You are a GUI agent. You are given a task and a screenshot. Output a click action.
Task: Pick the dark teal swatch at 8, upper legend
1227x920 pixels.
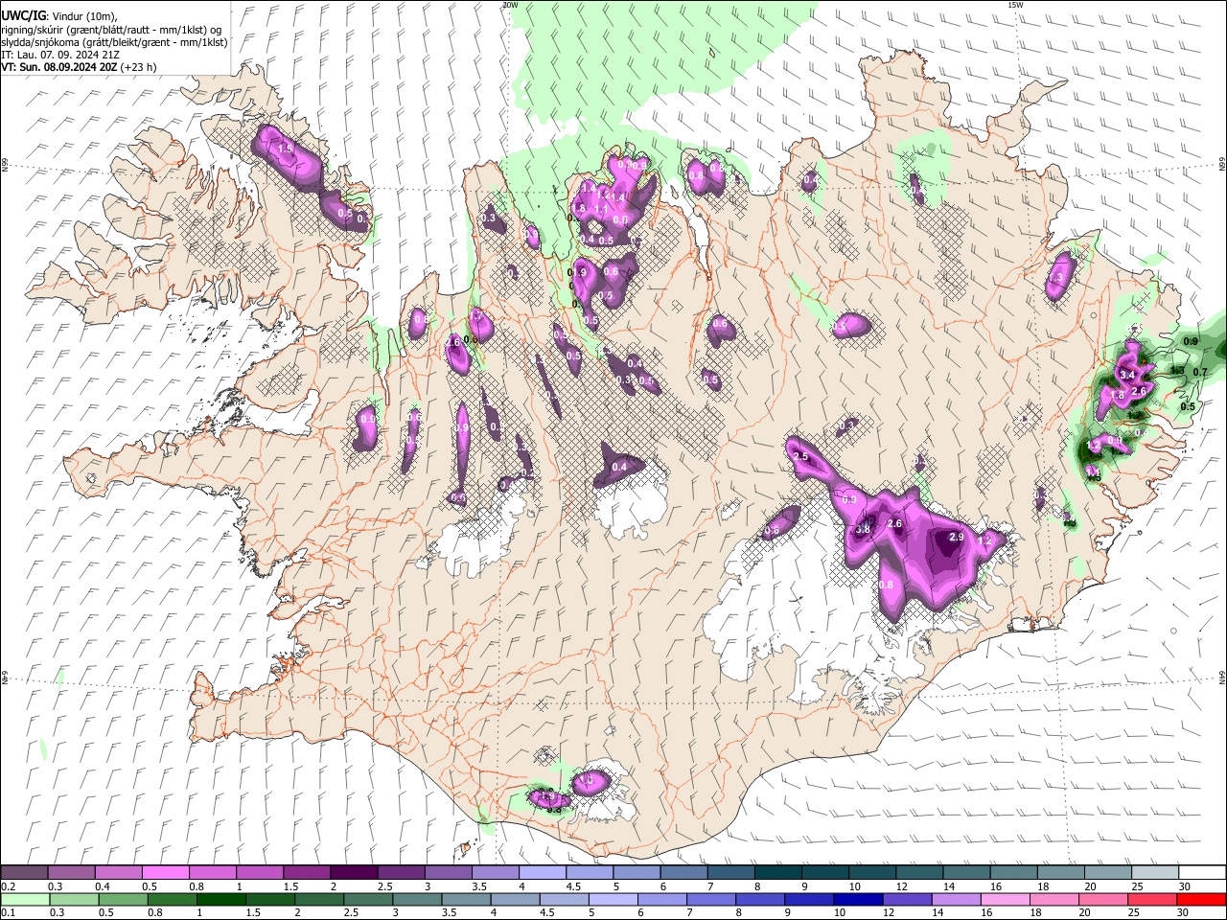pos(776,873)
